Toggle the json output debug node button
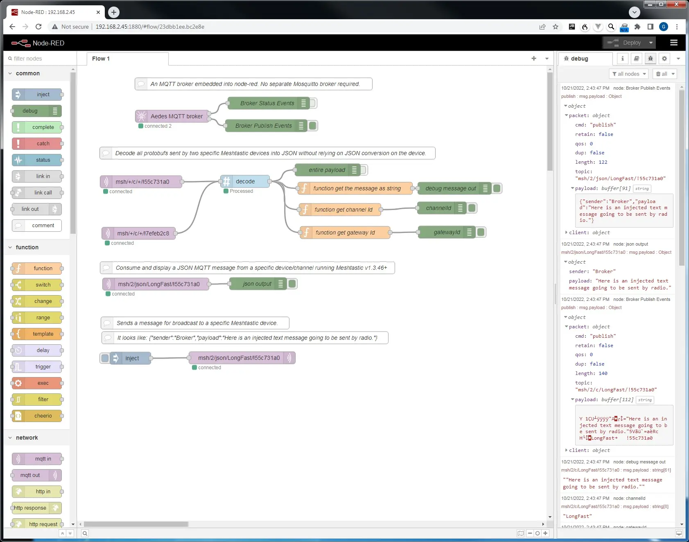689x542 pixels. [x=292, y=284]
